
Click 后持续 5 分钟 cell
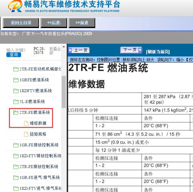click(x=105, y=110)
